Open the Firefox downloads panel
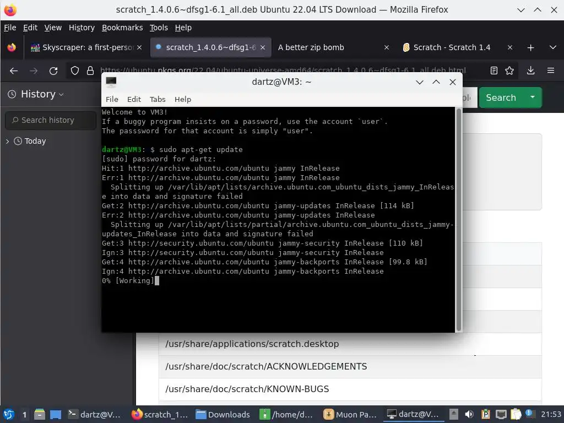Viewport: 564px width, 423px height. tap(530, 70)
